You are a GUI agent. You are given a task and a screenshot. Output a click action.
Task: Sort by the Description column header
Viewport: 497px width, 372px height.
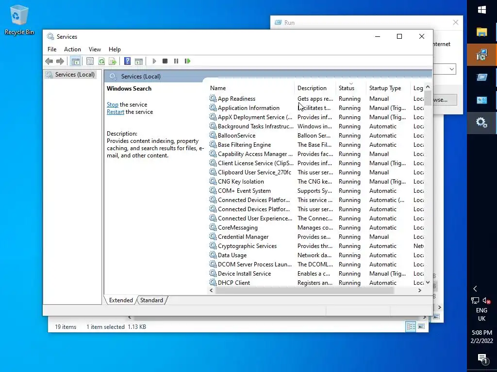(315, 88)
